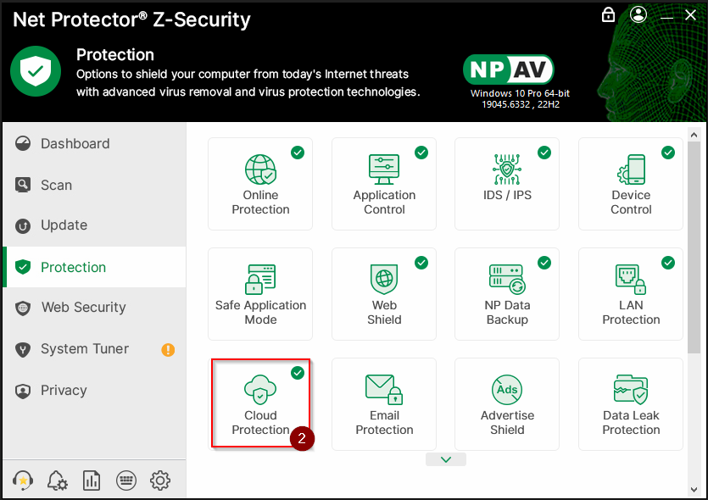The height and width of the screenshot is (500, 708).
Task: Open the Web Security section
Action: [83, 308]
